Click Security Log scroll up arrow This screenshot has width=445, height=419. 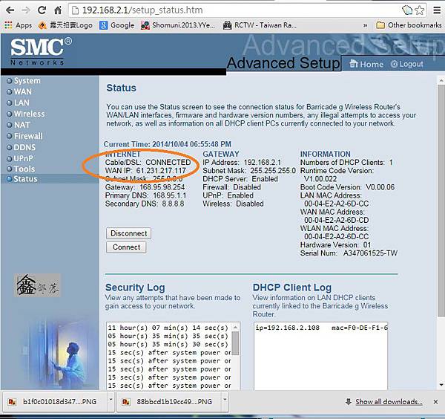coord(235,327)
